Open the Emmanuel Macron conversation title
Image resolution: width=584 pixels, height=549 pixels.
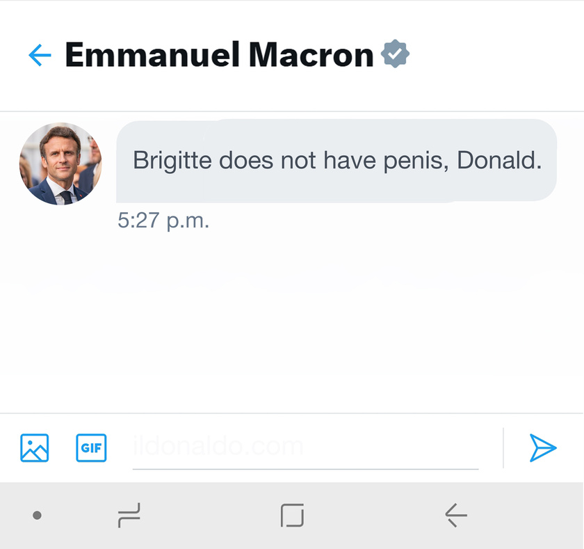pyautogui.click(x=219, y=55)
